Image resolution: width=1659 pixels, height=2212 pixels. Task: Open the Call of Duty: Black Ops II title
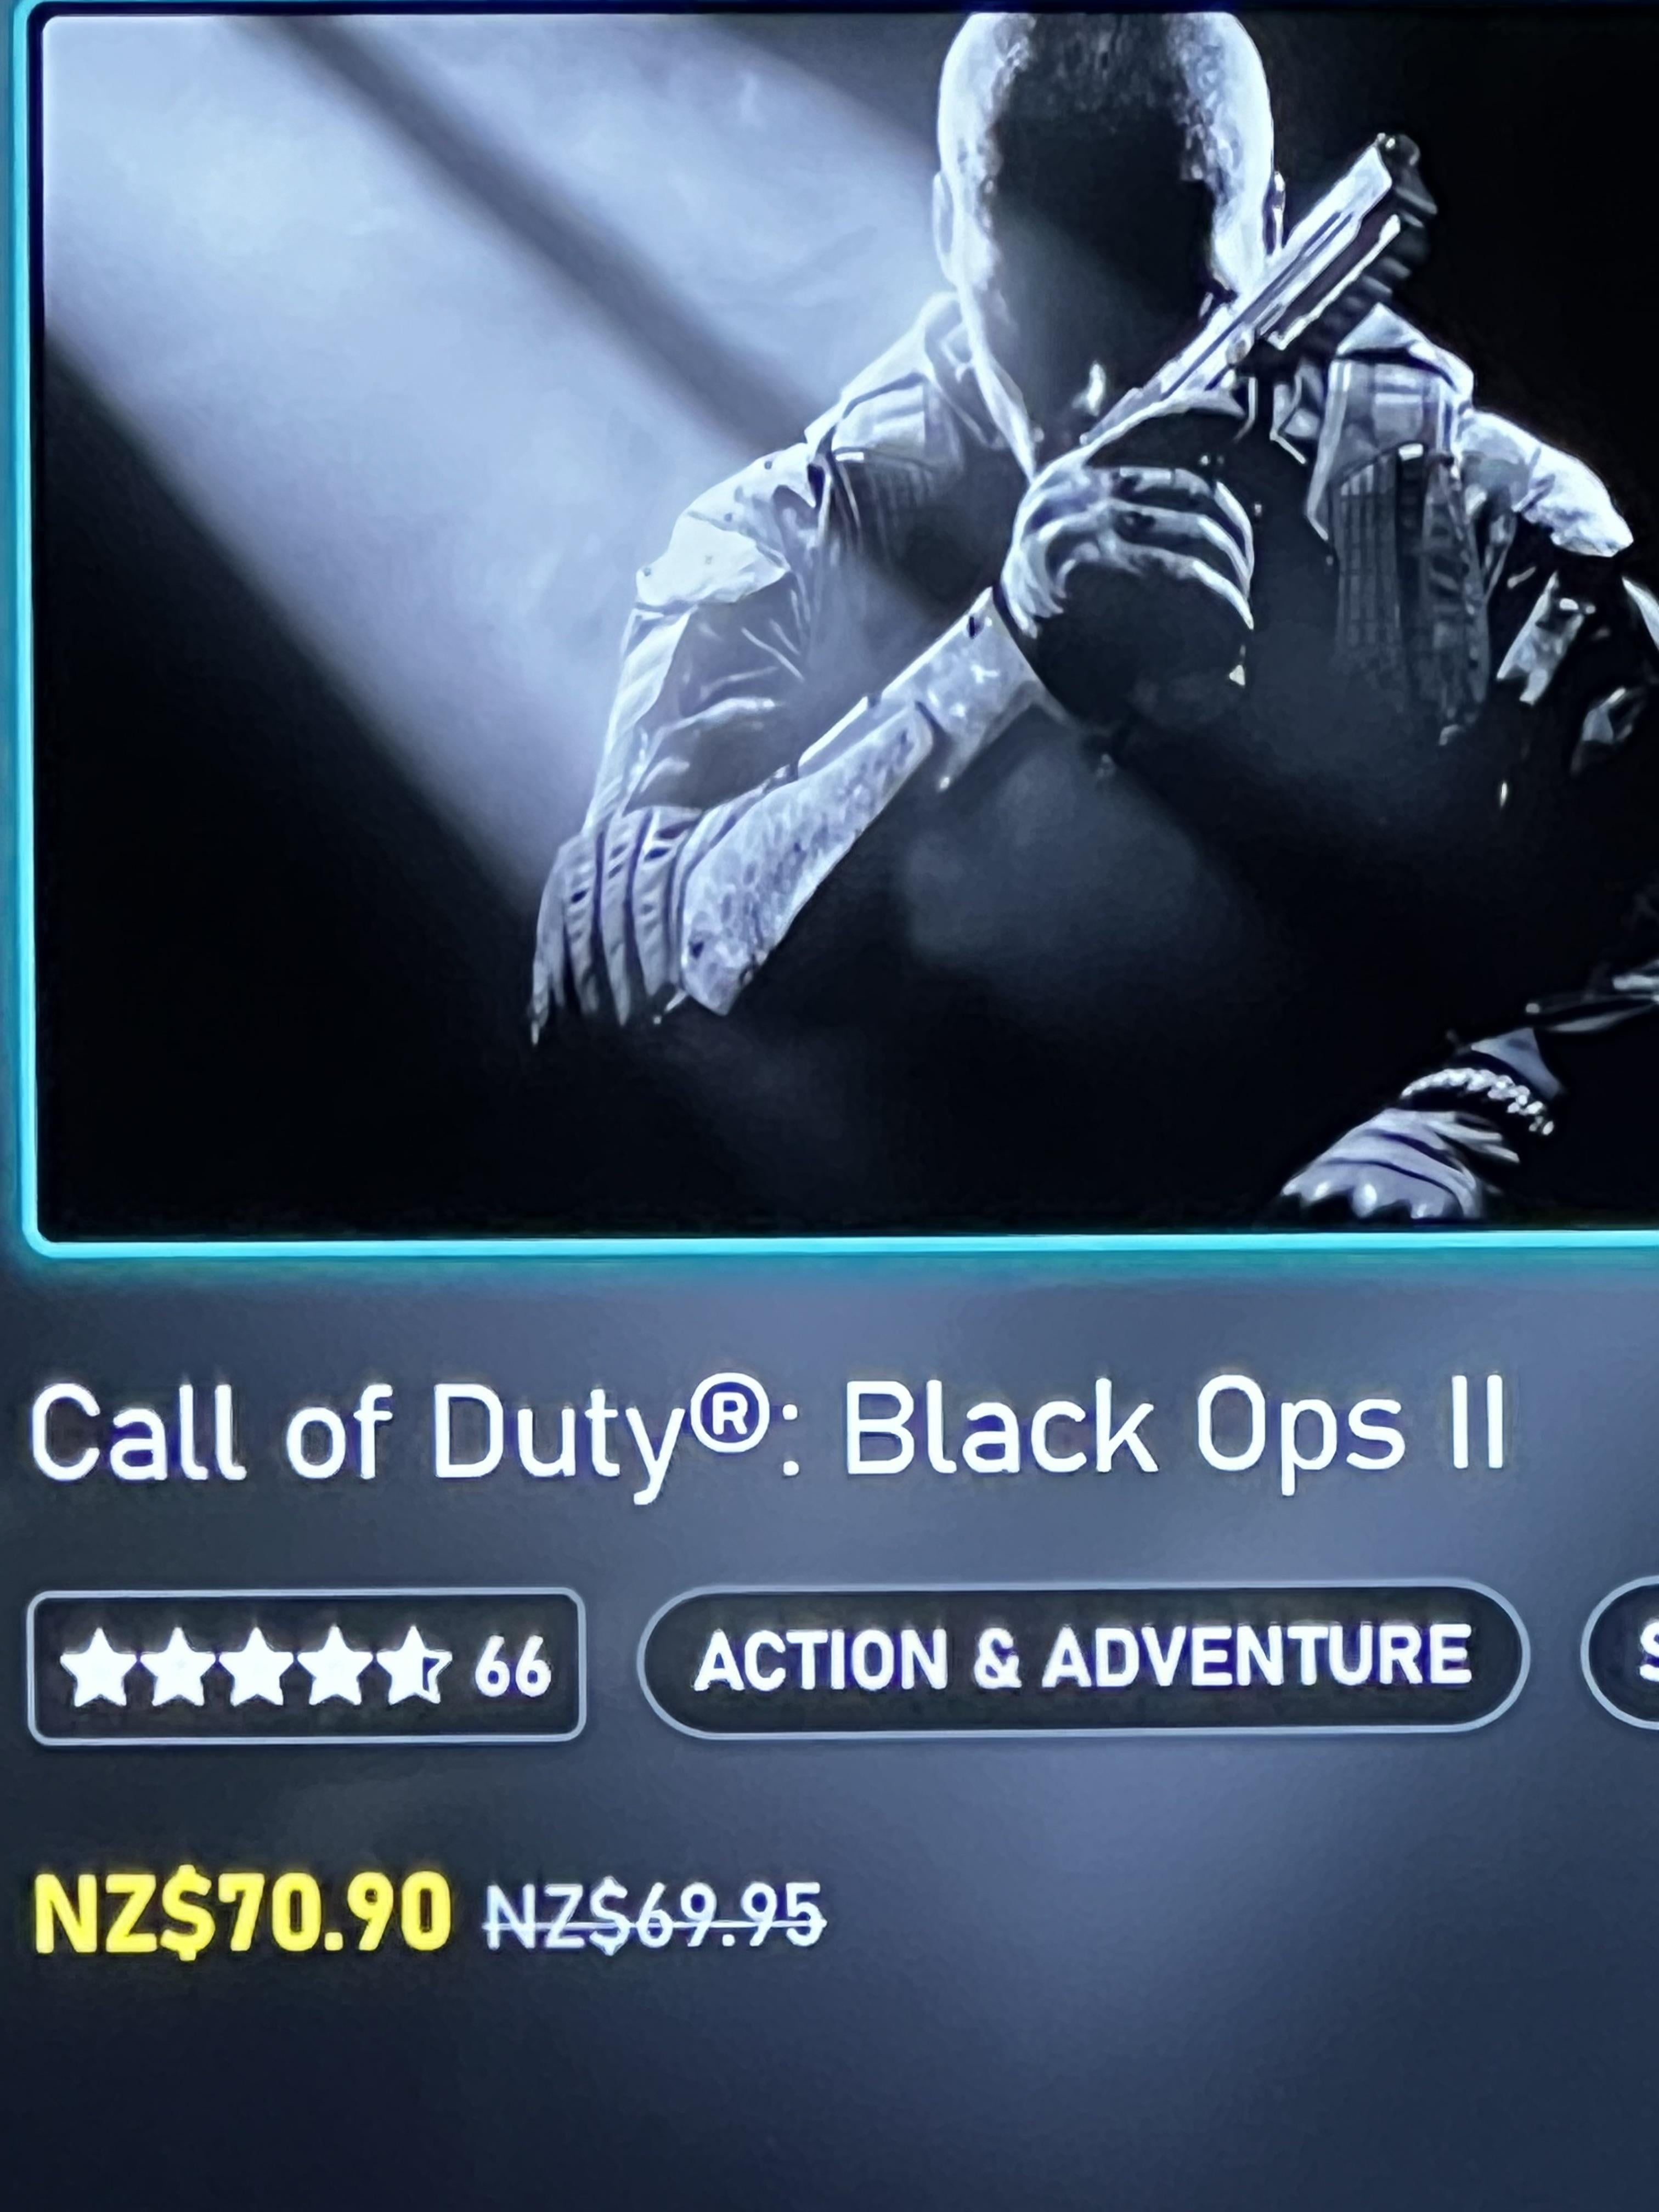point(768,1431)
